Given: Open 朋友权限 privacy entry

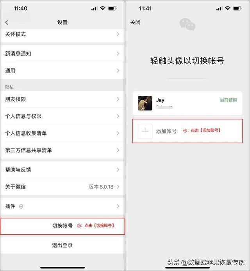Looking at the screenshot, I should tap(62, 99).
